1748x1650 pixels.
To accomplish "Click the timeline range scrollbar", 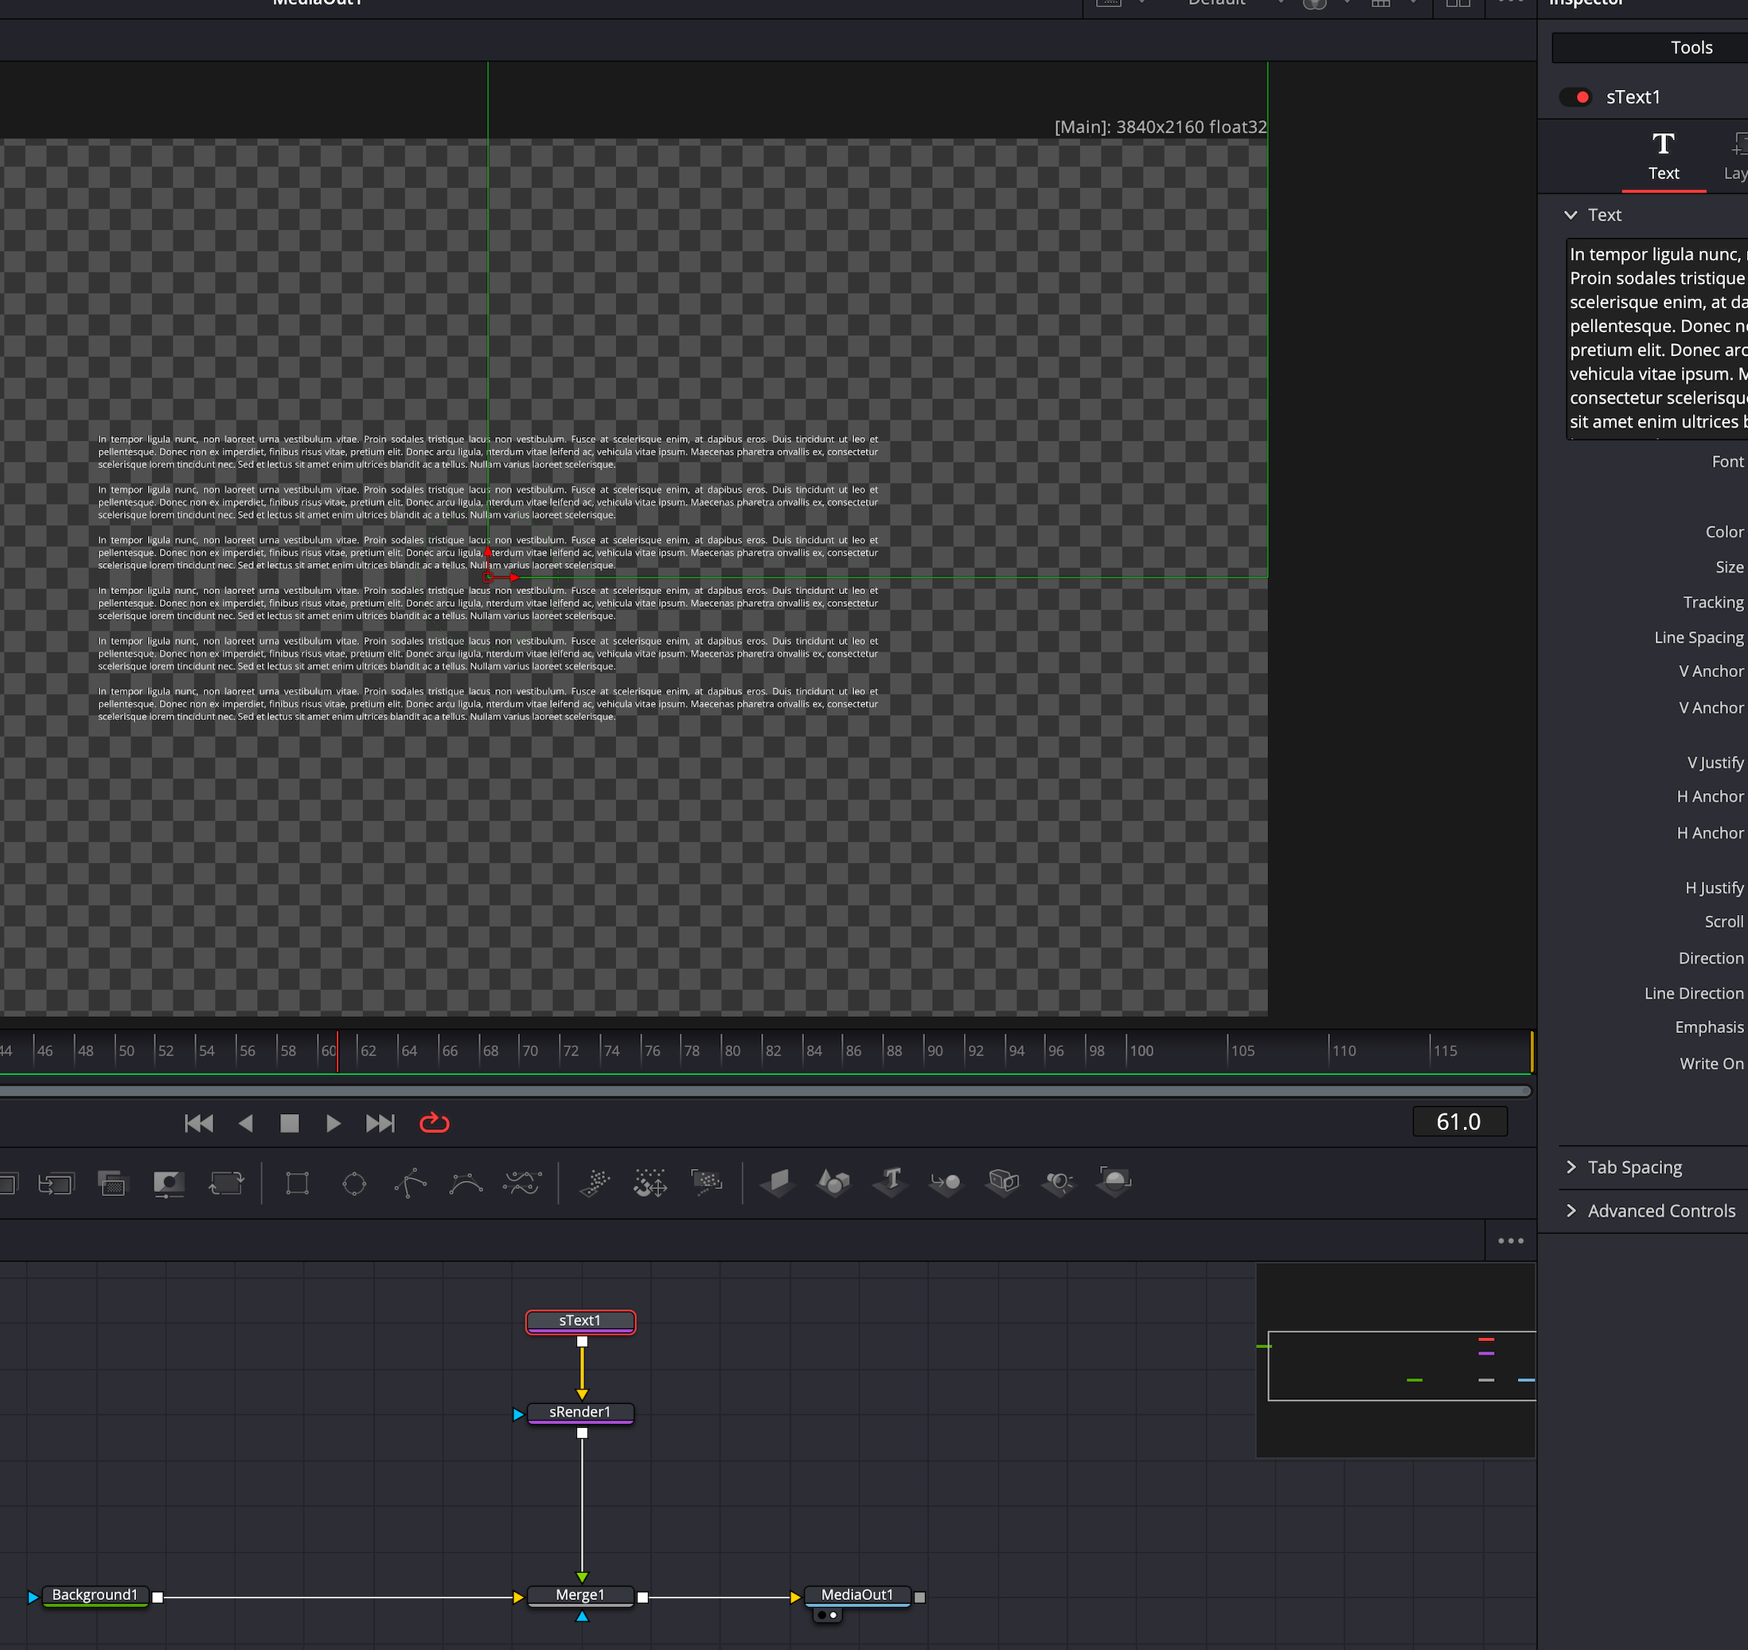I will [x=765, y=1092].
